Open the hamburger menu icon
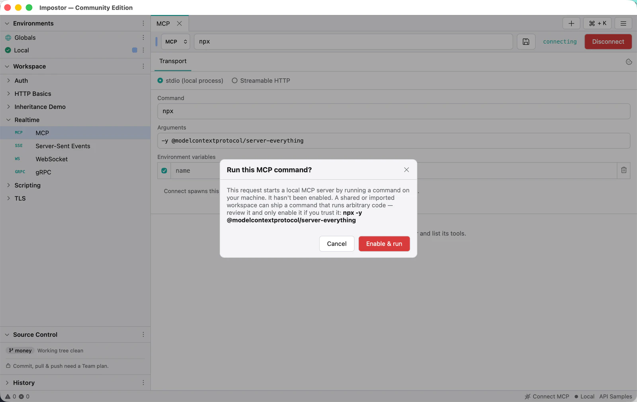 (x=623, y=23)
